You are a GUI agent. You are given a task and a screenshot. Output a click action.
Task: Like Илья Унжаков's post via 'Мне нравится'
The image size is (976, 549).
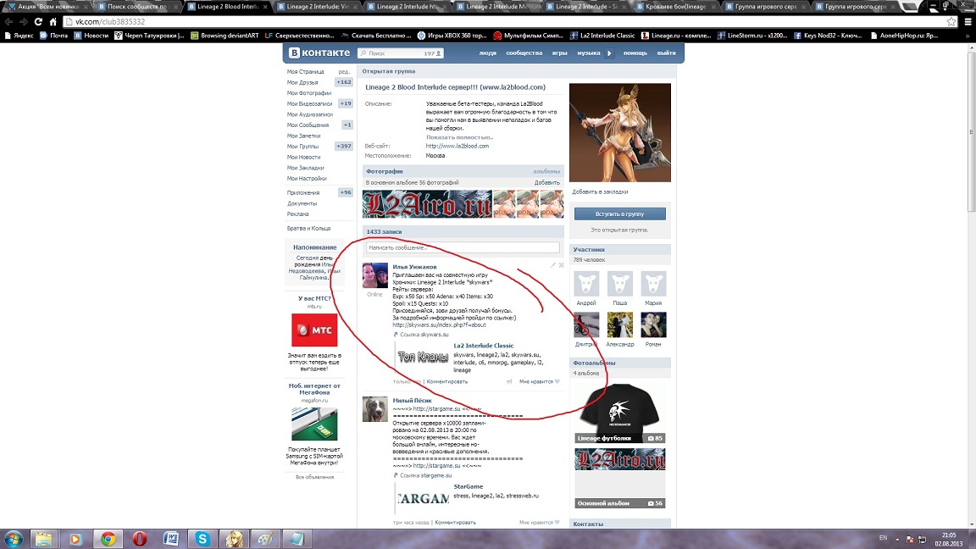click(x=539, y=381)
